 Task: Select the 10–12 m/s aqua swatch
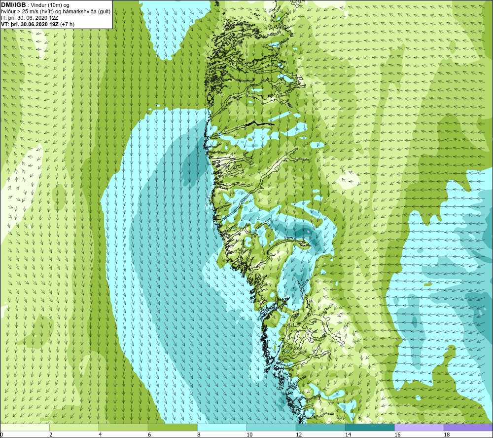coord(271,427)
